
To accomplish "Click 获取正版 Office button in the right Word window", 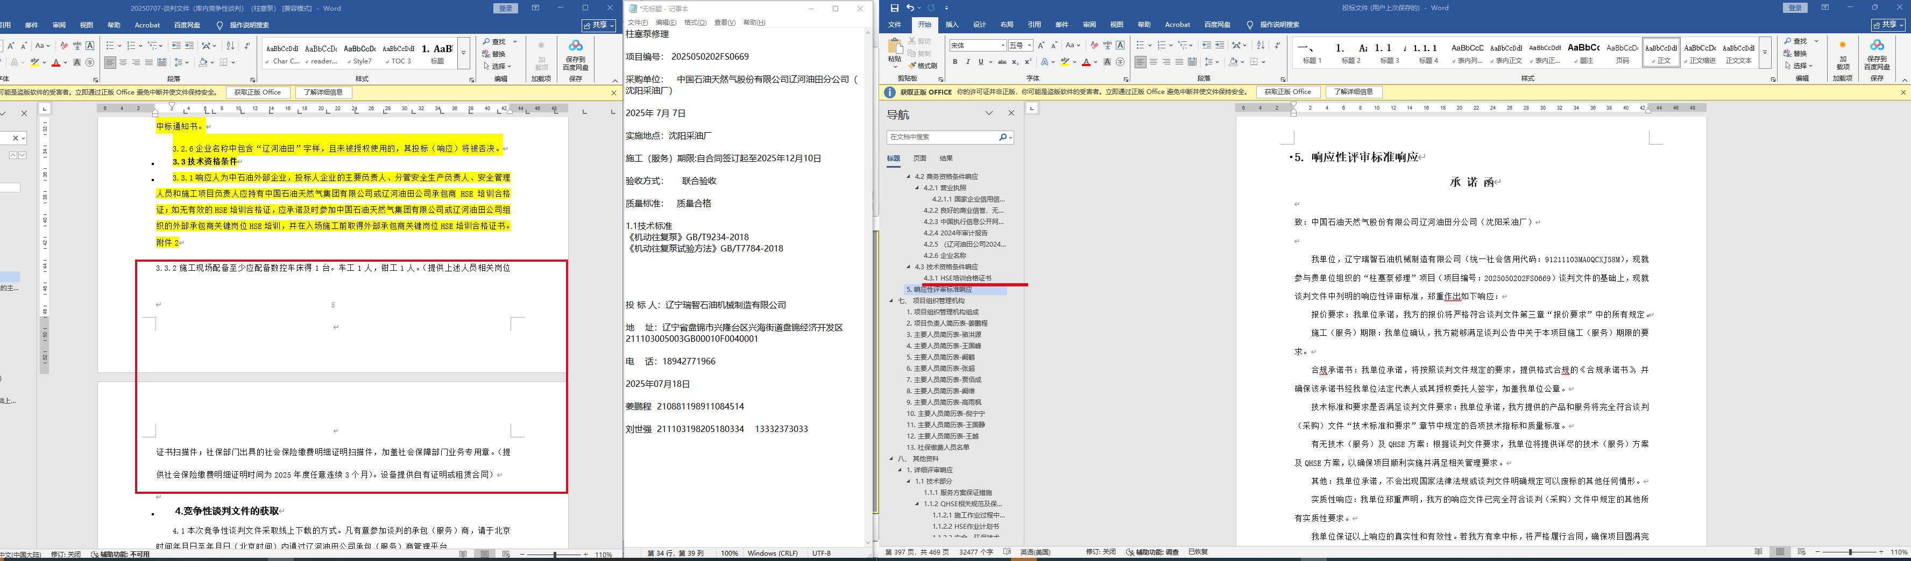I will pos(1288,92).
